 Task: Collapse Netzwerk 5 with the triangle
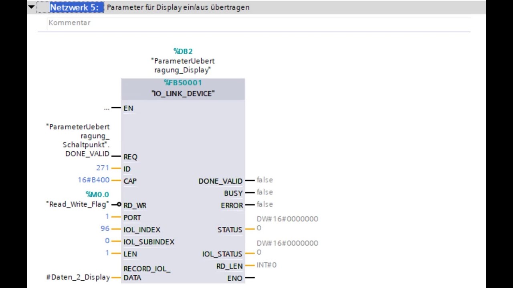31,7
